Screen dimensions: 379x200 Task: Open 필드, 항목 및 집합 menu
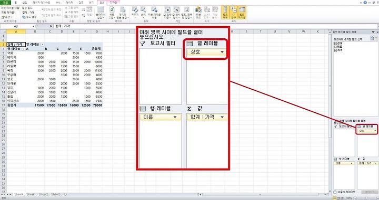(x=186, y=13)
